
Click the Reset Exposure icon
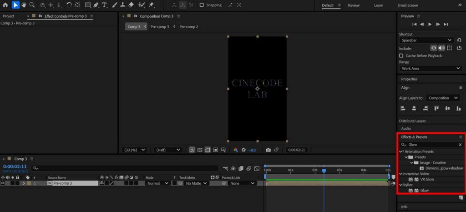click(244, 150)
